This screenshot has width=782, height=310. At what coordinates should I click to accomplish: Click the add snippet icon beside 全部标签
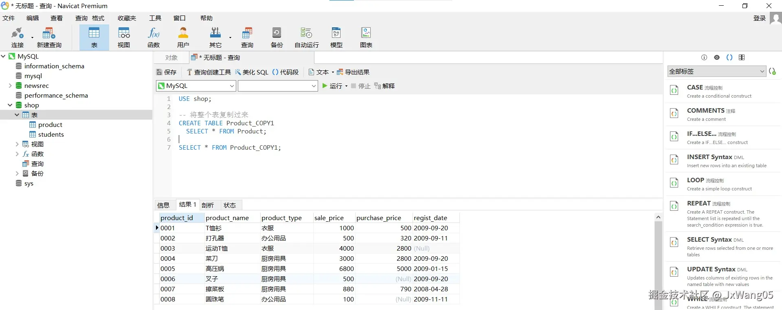(772, 71)
